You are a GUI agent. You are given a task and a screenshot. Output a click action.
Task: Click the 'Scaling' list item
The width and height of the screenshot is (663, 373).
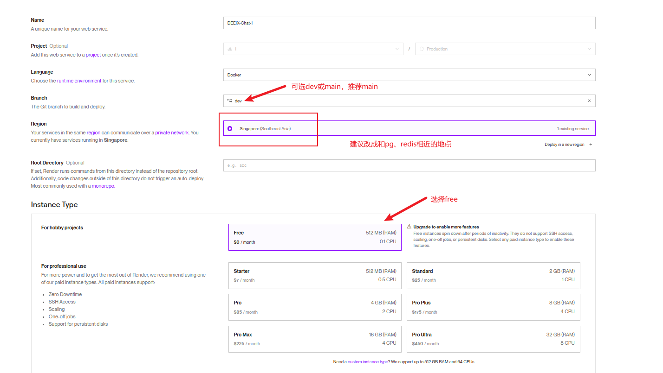(x=57, y=309)
